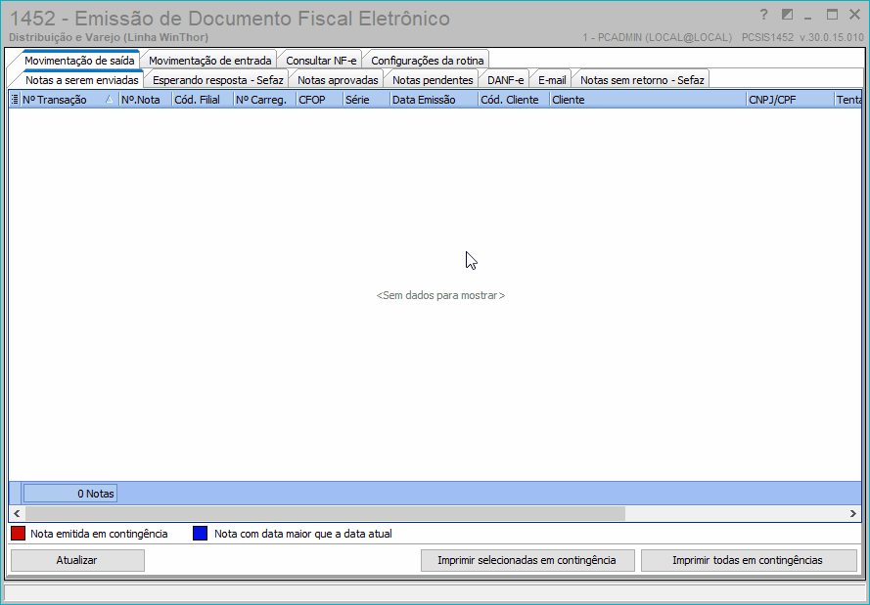Open Configurações da rotina tab
Screen dimensions: 870x605
[x=428, y=61]
